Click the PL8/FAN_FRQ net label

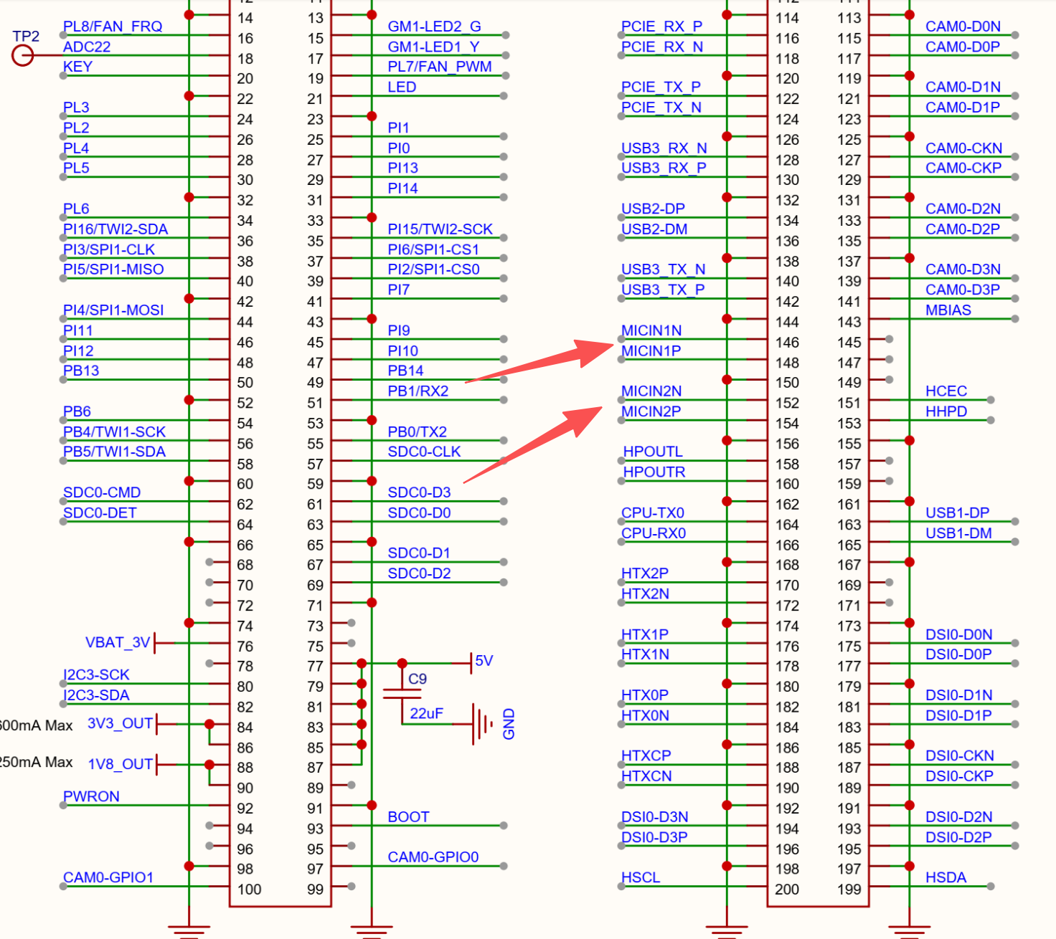click(x=113, y=27)
